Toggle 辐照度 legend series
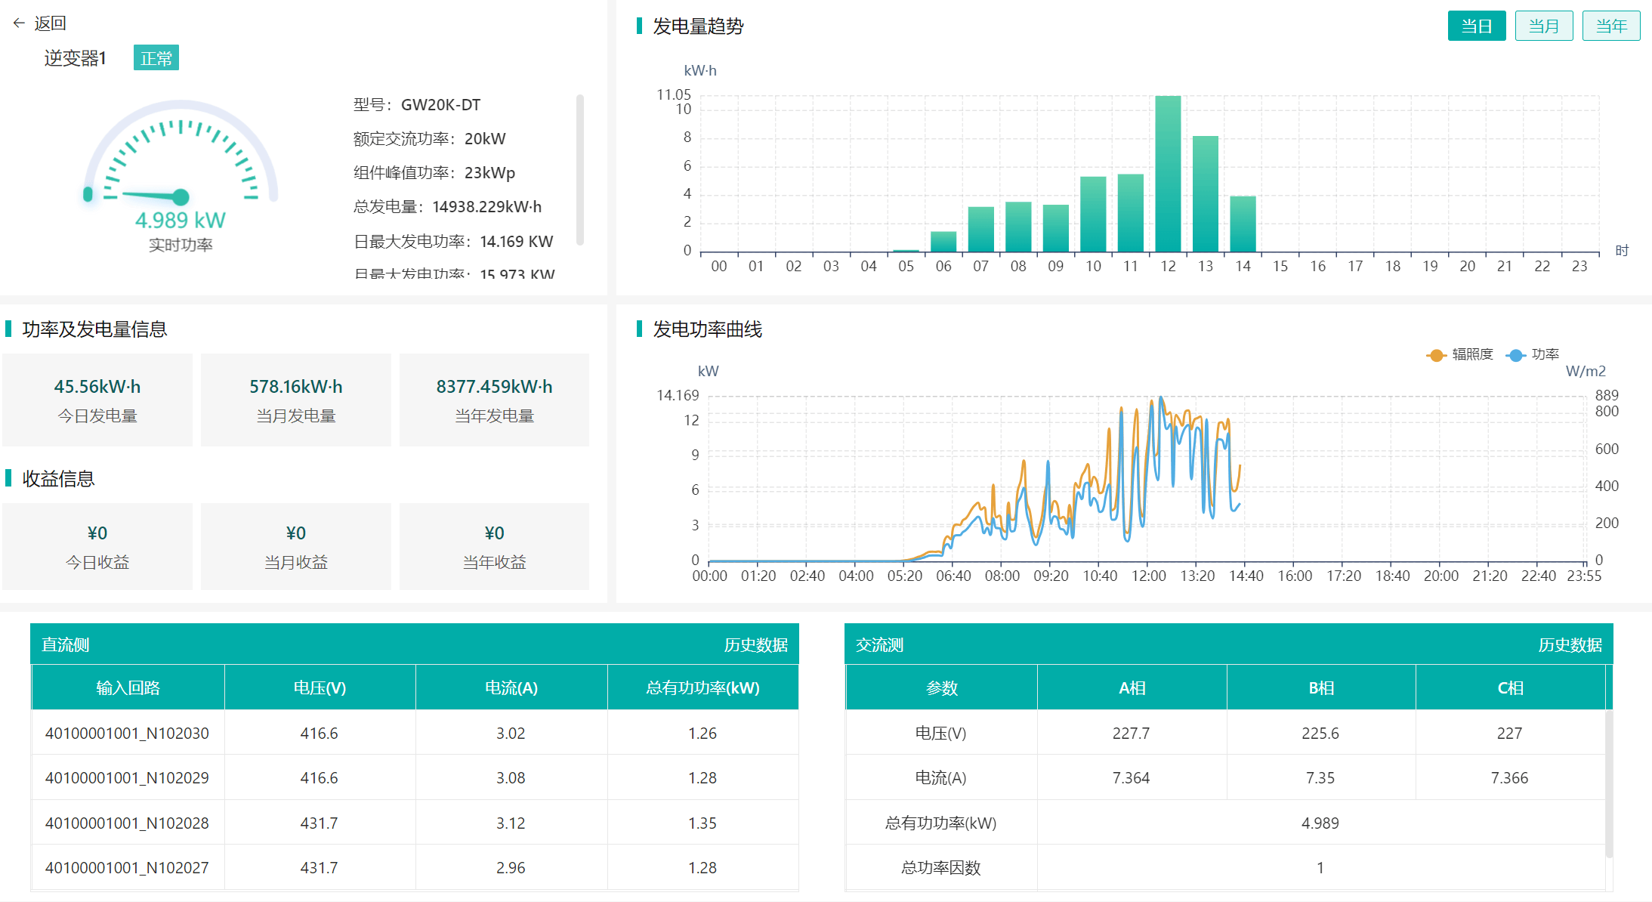The width and height of the screenshot is (1652, 902). (x=1459, y=354)
